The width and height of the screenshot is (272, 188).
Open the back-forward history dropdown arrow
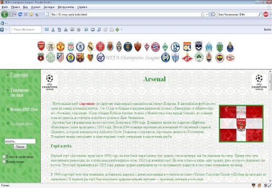click(x=15, y=15)
